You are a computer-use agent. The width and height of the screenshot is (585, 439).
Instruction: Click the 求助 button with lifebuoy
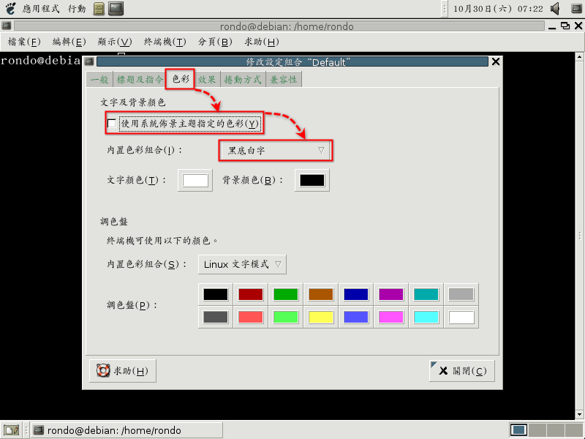(122, 371)
